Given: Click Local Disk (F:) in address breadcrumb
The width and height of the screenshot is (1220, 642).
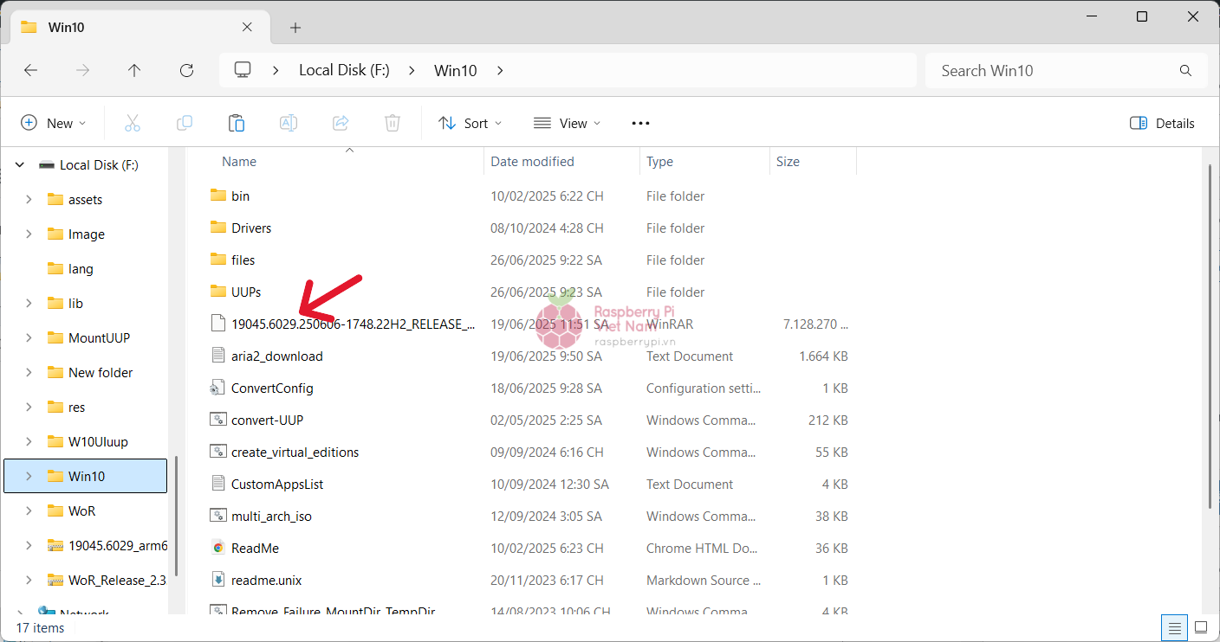Looking at the screenshot, I should [x=344, y=71].
